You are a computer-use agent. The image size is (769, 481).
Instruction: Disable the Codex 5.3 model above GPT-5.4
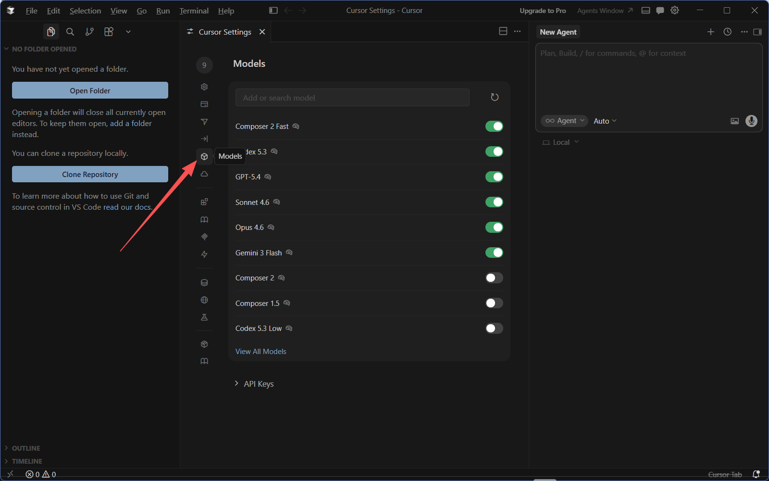click(494, 152)
